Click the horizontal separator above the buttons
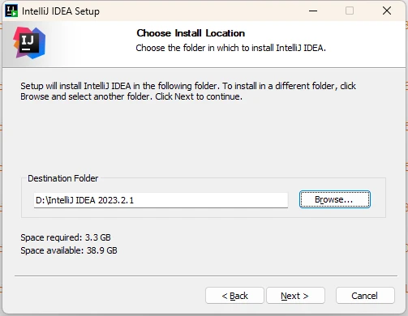 coord(206,276)
